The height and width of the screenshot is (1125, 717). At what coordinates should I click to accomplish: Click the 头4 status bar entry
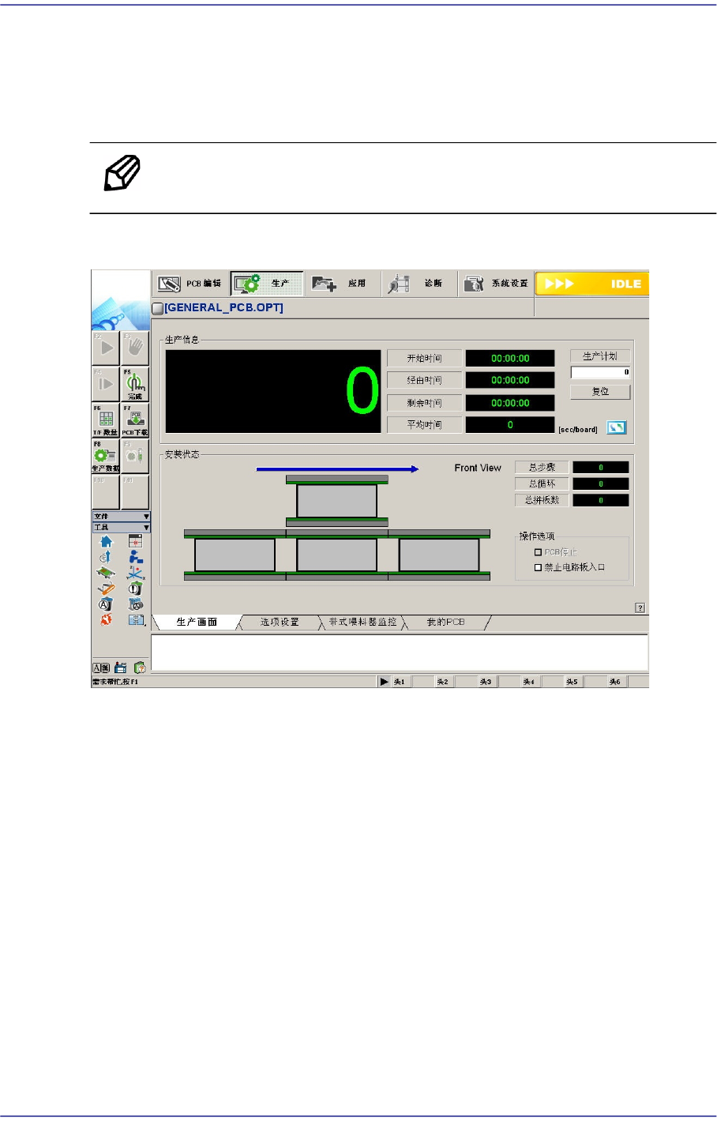(x=529, y=681)
